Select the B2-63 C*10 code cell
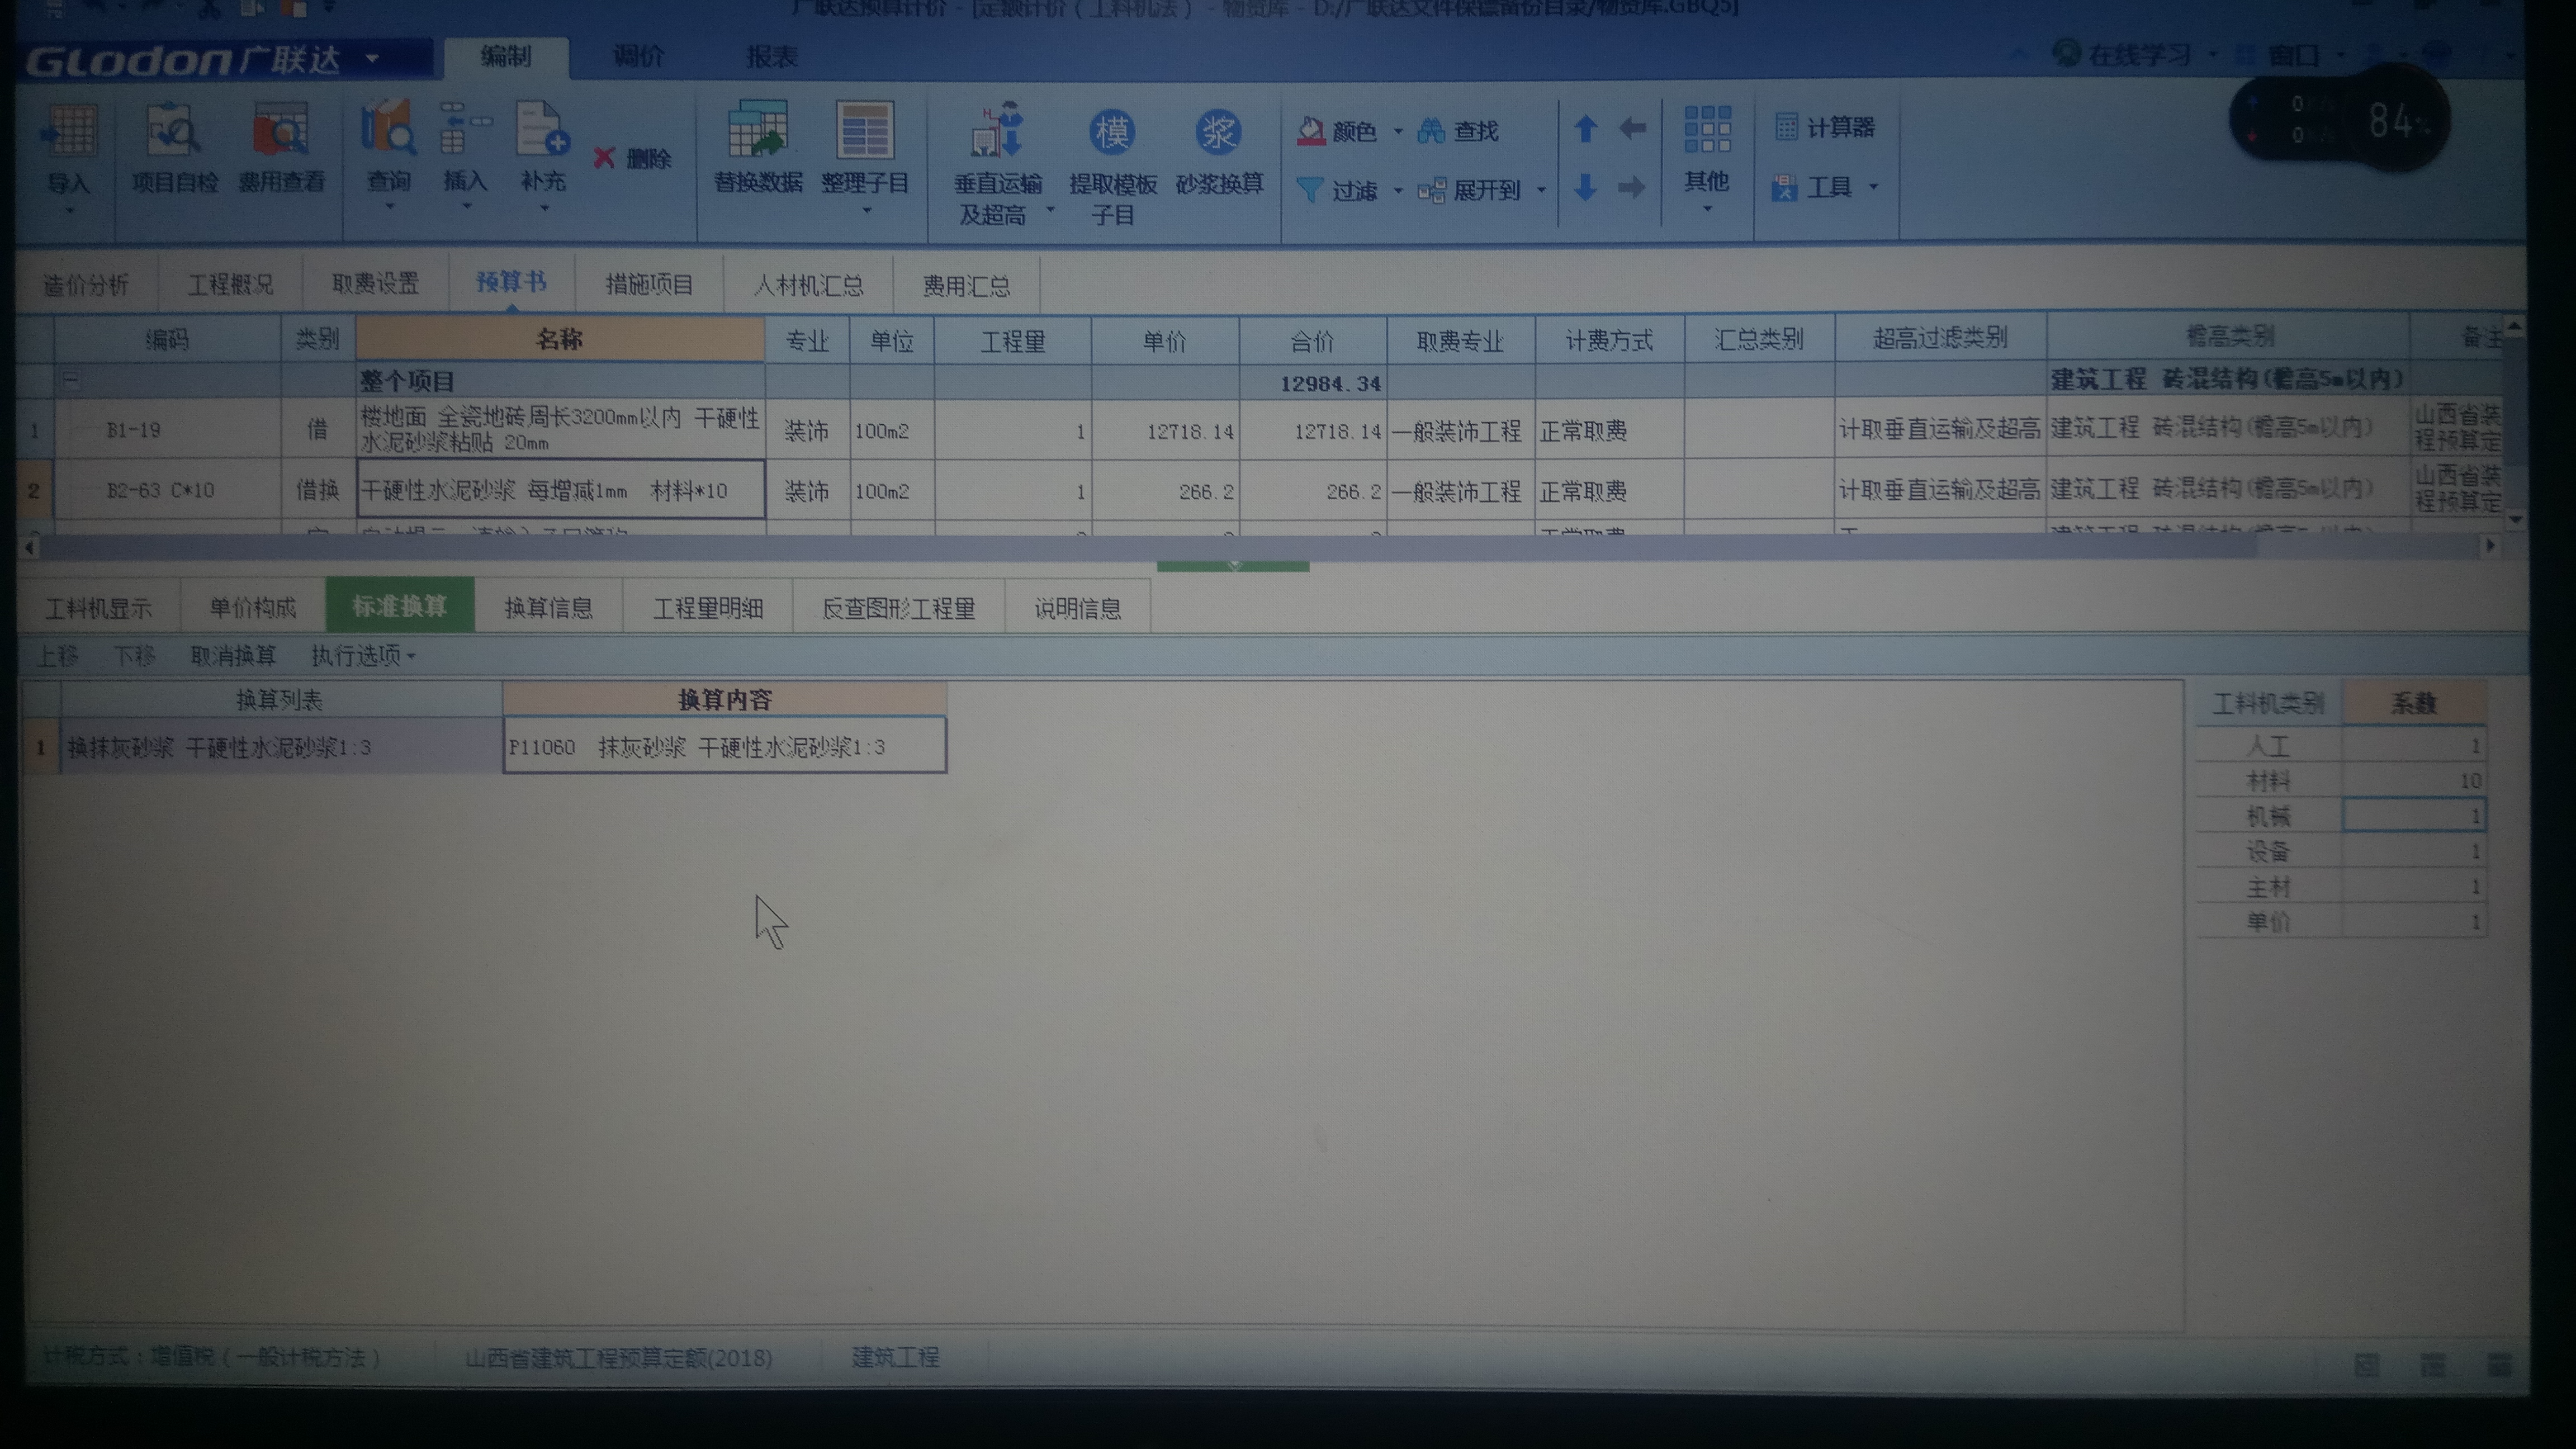Screen dimensions: 2576x1449 click(x=167, y=490)
